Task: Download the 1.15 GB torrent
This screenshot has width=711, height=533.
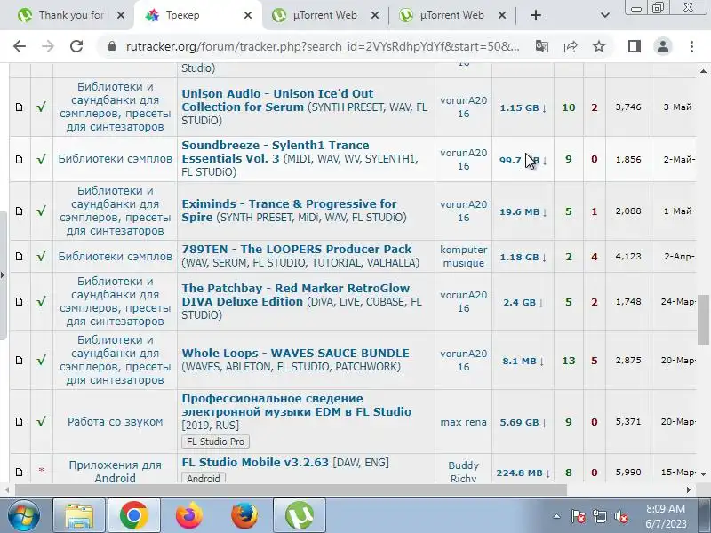Action: [x=523, y=107]
